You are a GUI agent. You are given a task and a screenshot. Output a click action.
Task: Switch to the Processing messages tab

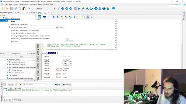tap(17, 100)
